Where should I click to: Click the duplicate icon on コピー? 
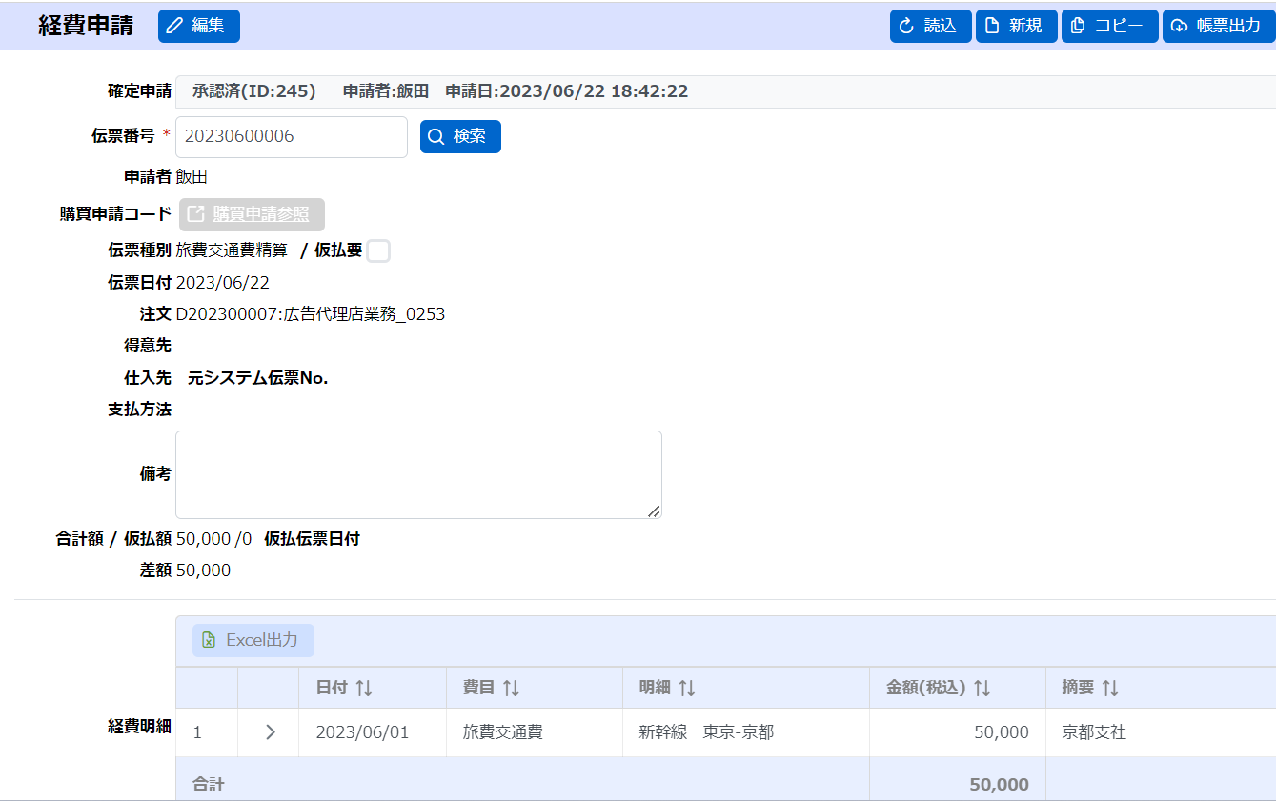(x=1078, y=26)
